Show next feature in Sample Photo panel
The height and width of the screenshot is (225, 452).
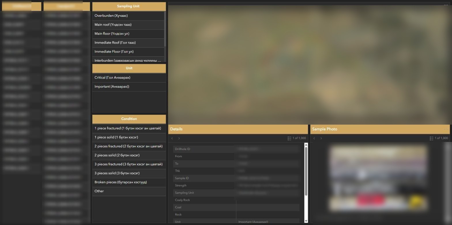click(321, 138)
